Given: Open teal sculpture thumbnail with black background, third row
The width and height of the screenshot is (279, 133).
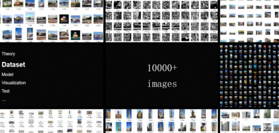Looking at the screenshot, I should coord(75,34).
